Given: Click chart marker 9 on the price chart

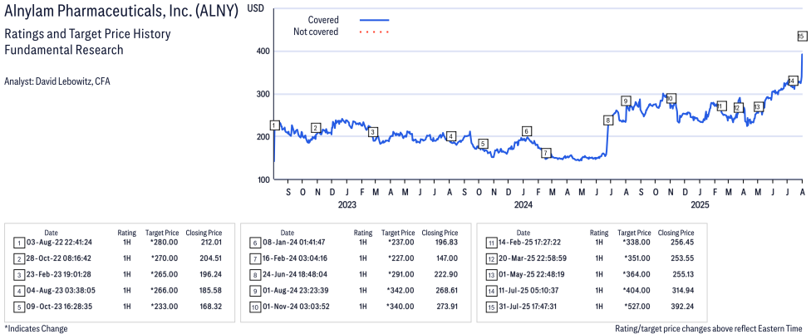Looking at the screenshot, I should coord(626,101).
